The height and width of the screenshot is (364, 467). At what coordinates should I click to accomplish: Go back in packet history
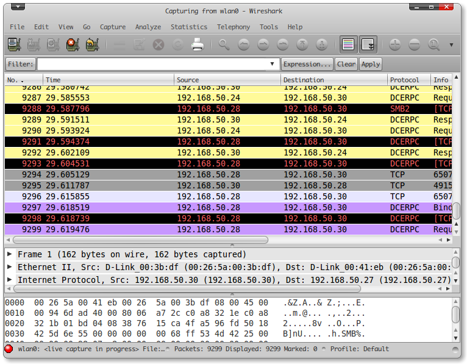tap(244, 45)
